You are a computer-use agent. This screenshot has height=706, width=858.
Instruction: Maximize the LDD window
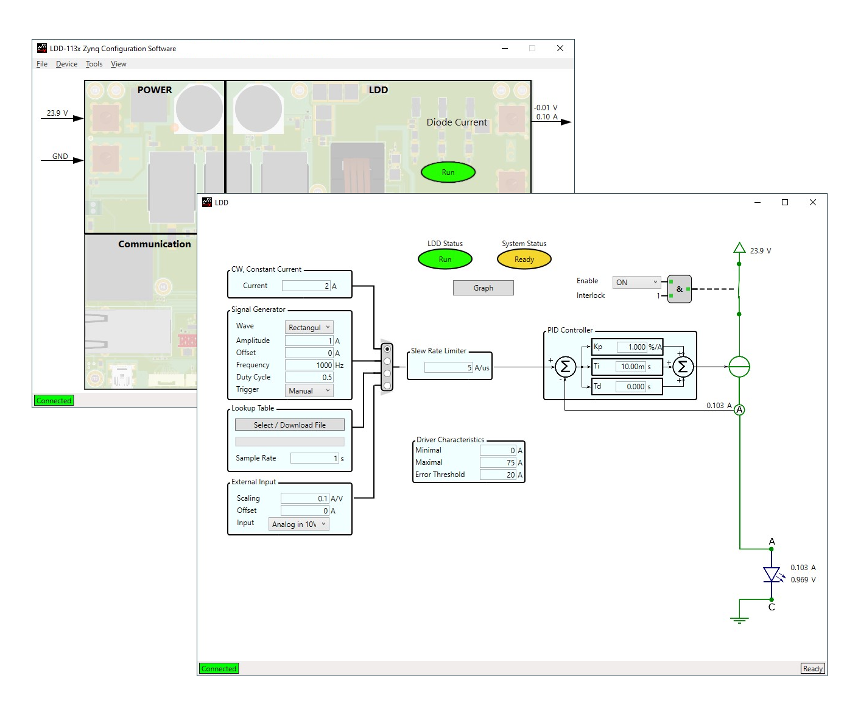(x=785, y=202)
